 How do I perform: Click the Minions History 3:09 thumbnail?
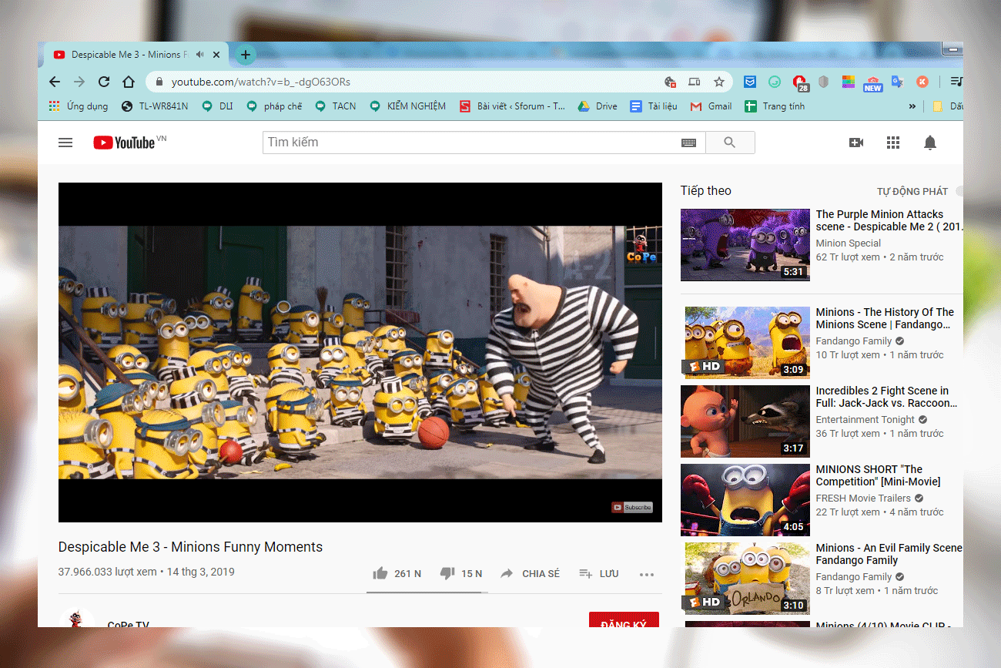pyautogui.click(x=747, y=343)
